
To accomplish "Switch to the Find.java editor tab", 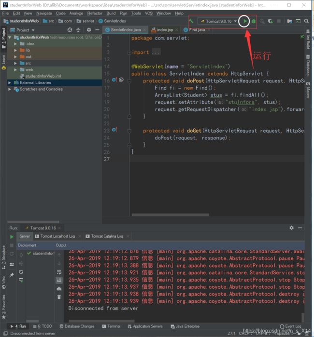I will click(x=197, y=30).
